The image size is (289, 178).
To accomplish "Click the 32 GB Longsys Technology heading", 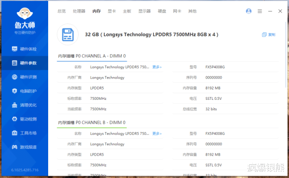I will [x=151, y=34].
